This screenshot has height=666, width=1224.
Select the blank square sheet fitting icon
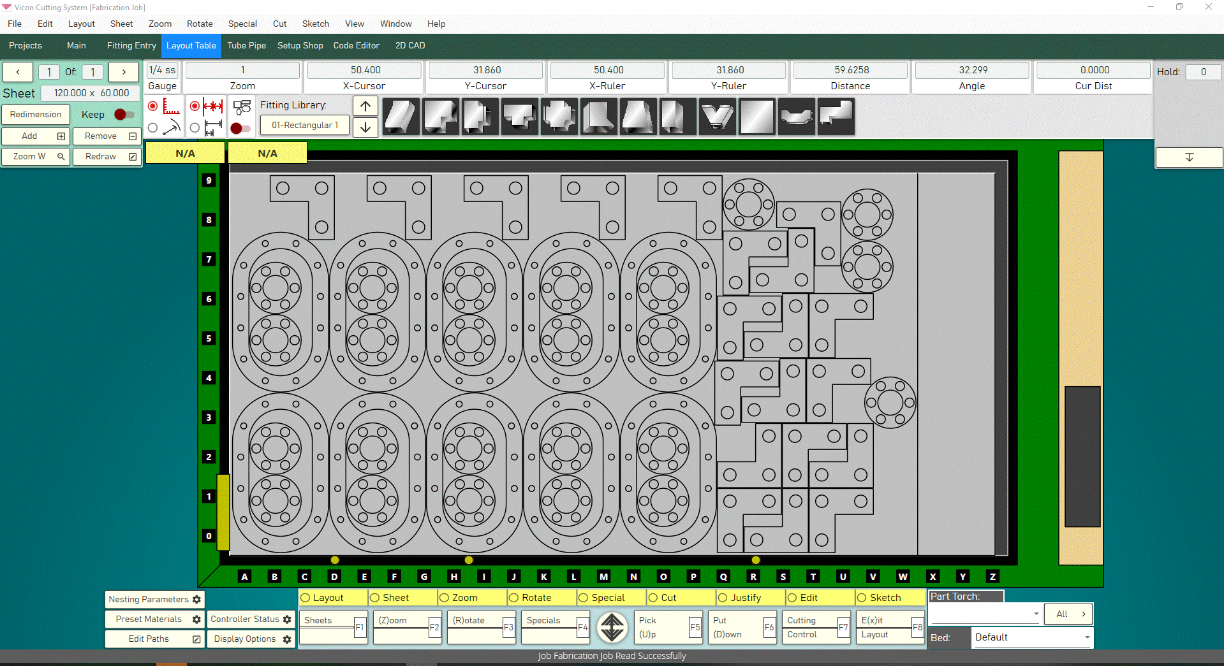(756, 117)
